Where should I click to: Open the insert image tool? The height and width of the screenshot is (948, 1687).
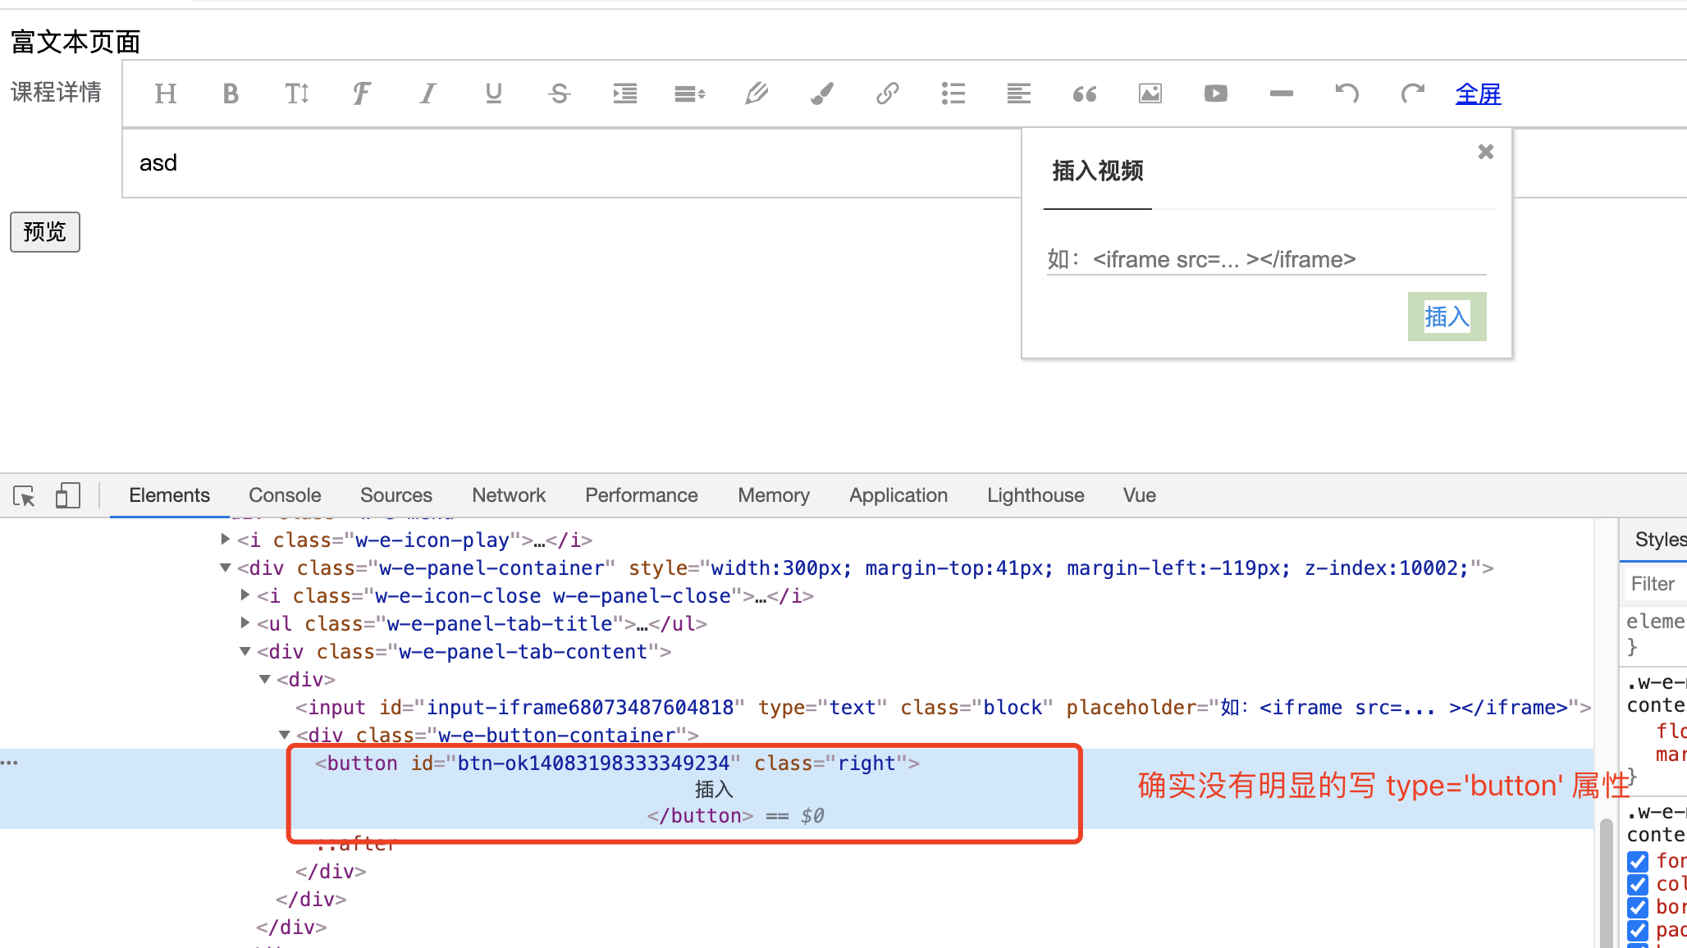coord(1150,93)
